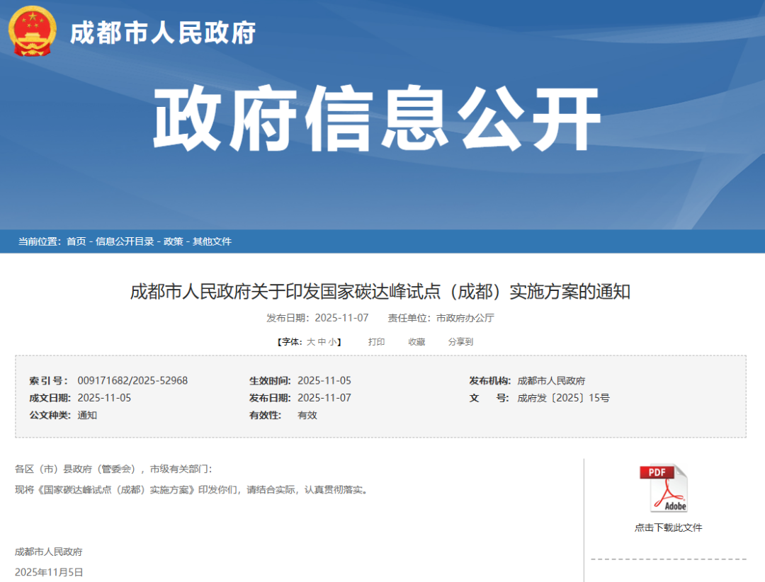Select 大 large font size
The height and width of the screenshot is (582, 765).
(312, 341)
